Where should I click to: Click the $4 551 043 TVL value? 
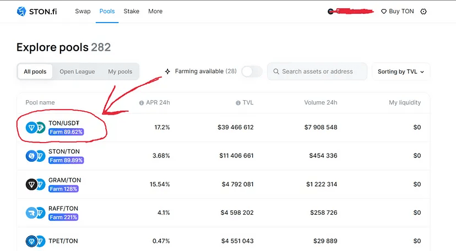coord(237,241)
